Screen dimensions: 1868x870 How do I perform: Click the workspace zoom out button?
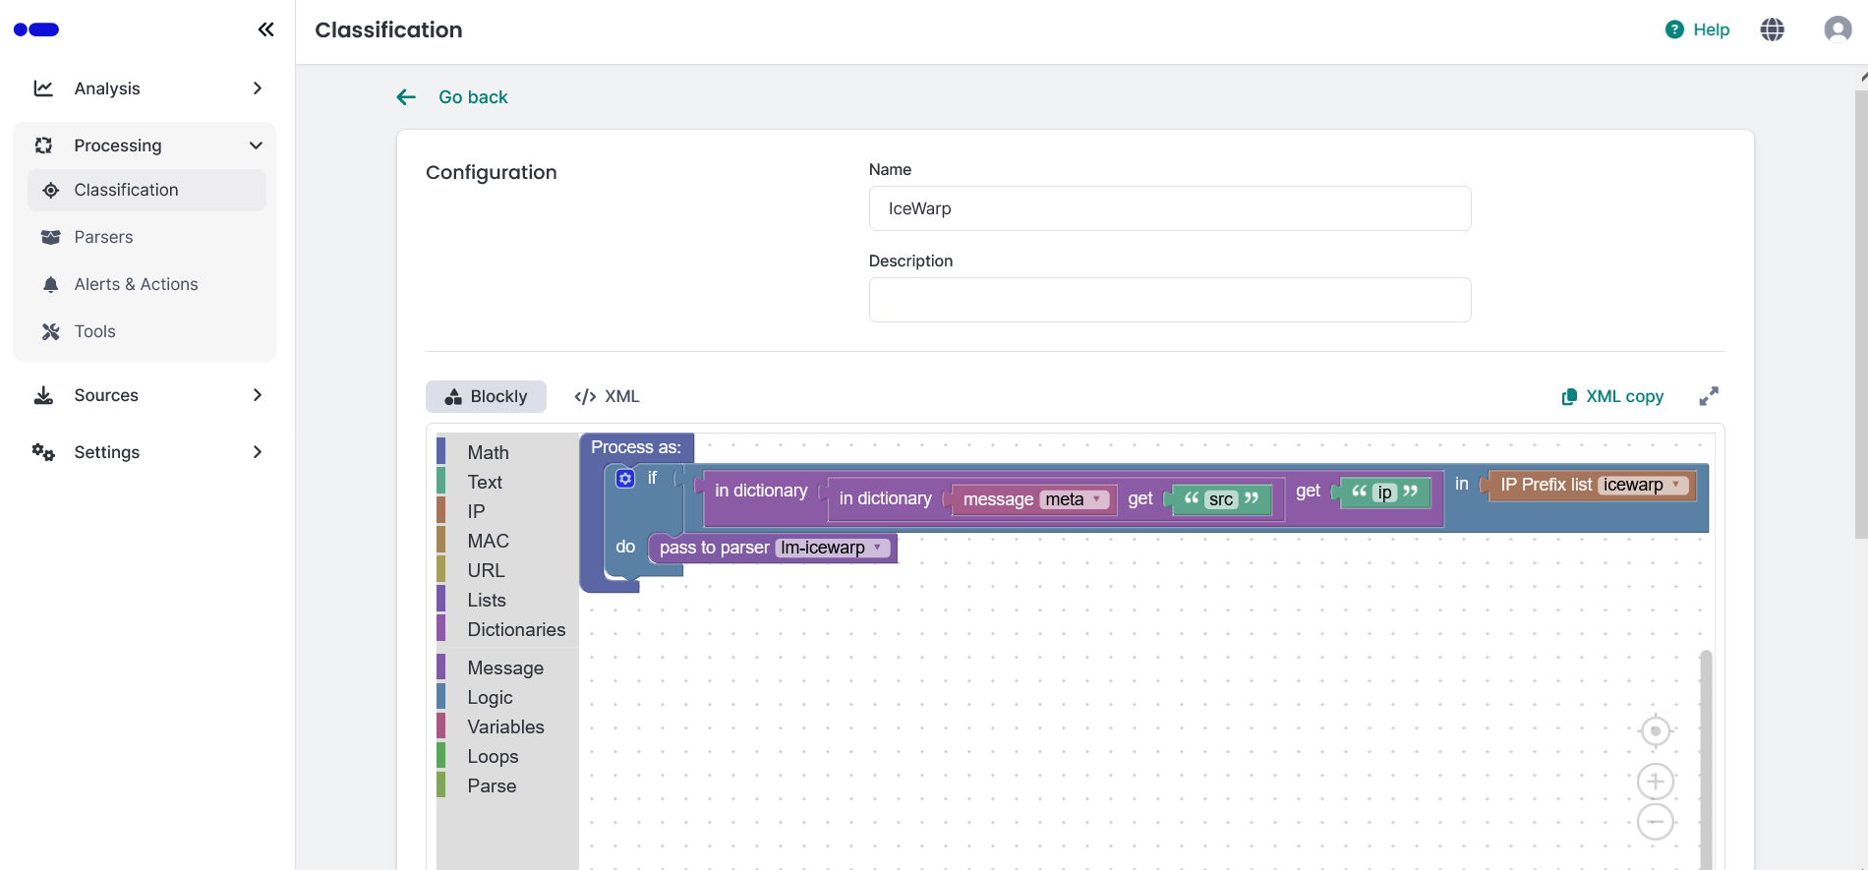pos(1656,822)
